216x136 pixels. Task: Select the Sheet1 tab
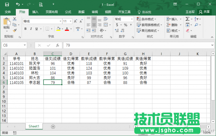34,126
